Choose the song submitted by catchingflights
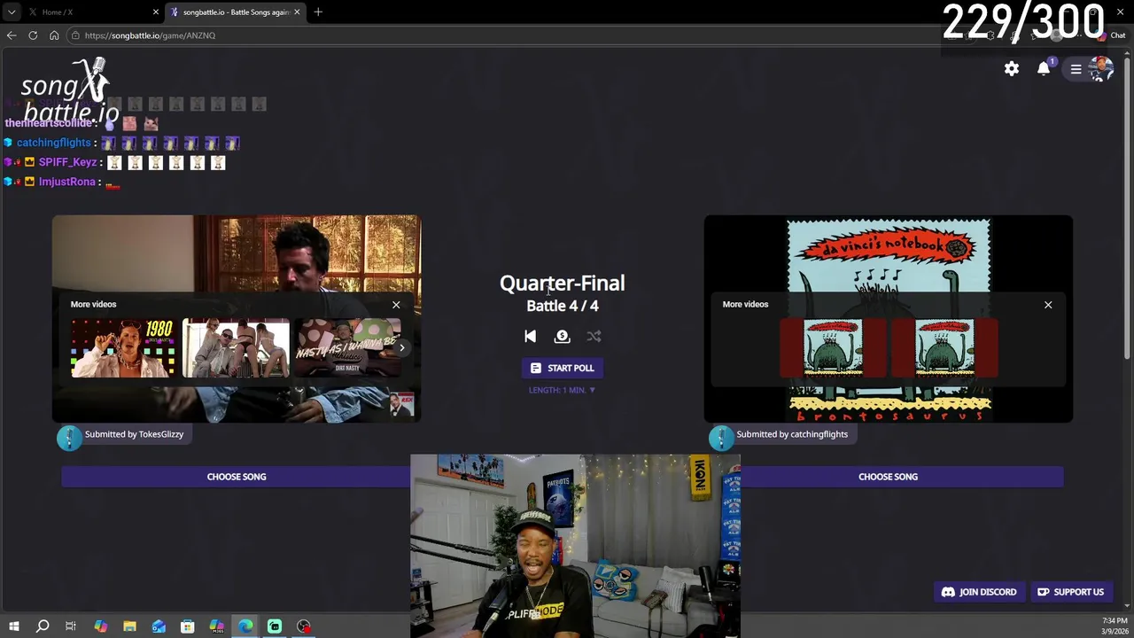The image size is (1134, 638). pyautogui.click(x=888, y=477)
